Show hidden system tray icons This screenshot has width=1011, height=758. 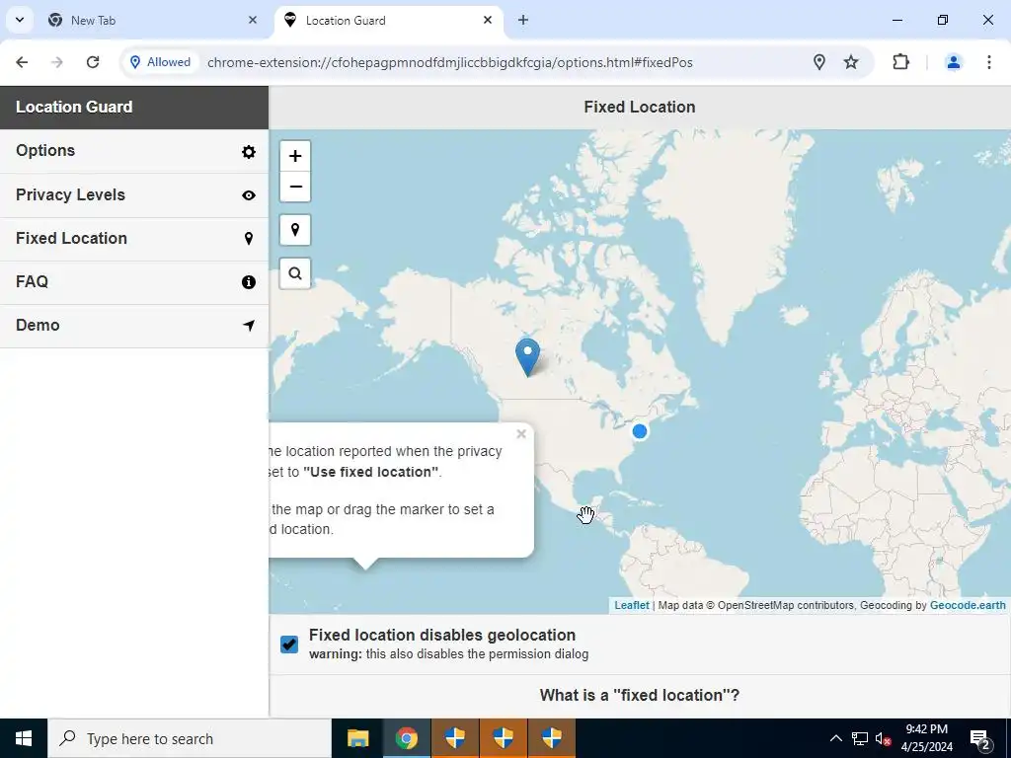click(x=835, y=738)
